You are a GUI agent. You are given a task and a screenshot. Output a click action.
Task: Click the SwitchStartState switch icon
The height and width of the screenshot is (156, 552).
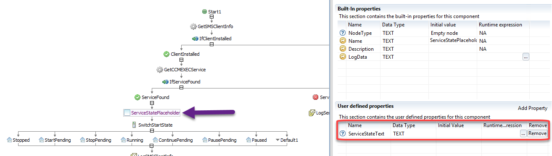coord(134,125)
